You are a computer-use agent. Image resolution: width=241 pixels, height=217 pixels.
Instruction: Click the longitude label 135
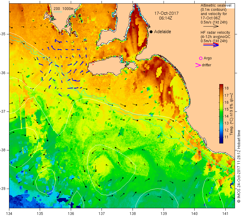coord(40,213)
